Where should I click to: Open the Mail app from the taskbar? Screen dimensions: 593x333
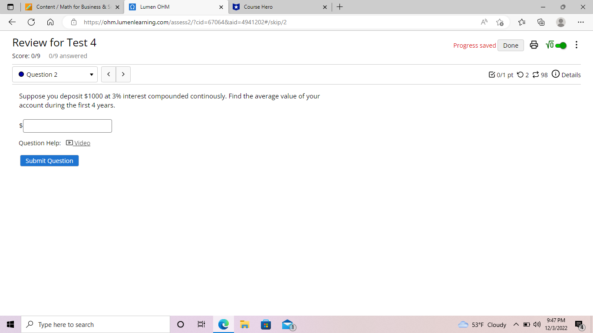288,324
